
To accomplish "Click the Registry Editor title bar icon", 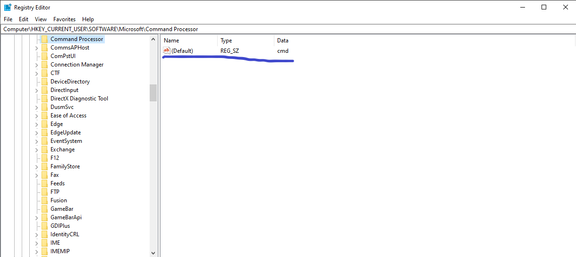I will pos(8,7).
